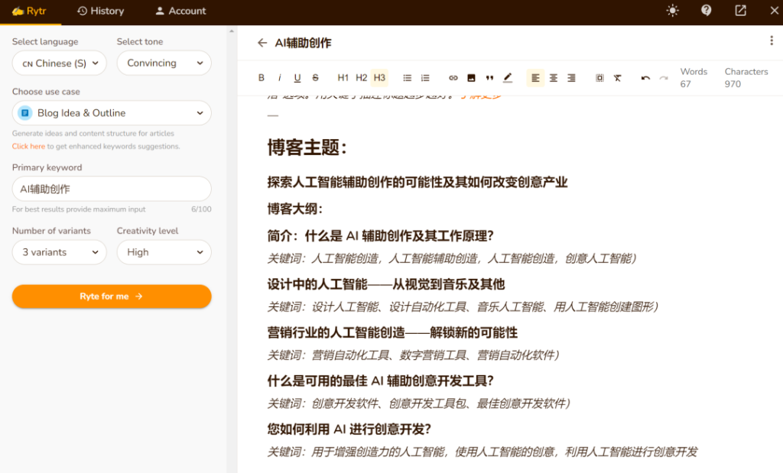Apply blockquote formatting

tap(490, 77)
